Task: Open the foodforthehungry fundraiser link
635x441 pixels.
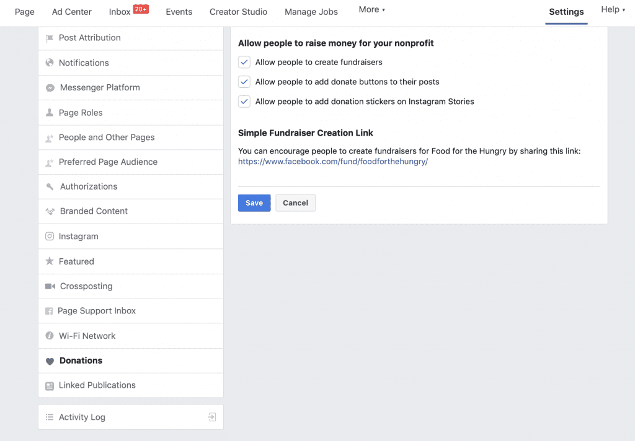Action: pyautogui.click(x=333, y=162)
